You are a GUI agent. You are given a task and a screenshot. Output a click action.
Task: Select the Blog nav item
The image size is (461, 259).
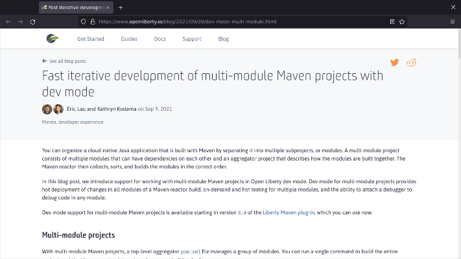tap(223, 39)
